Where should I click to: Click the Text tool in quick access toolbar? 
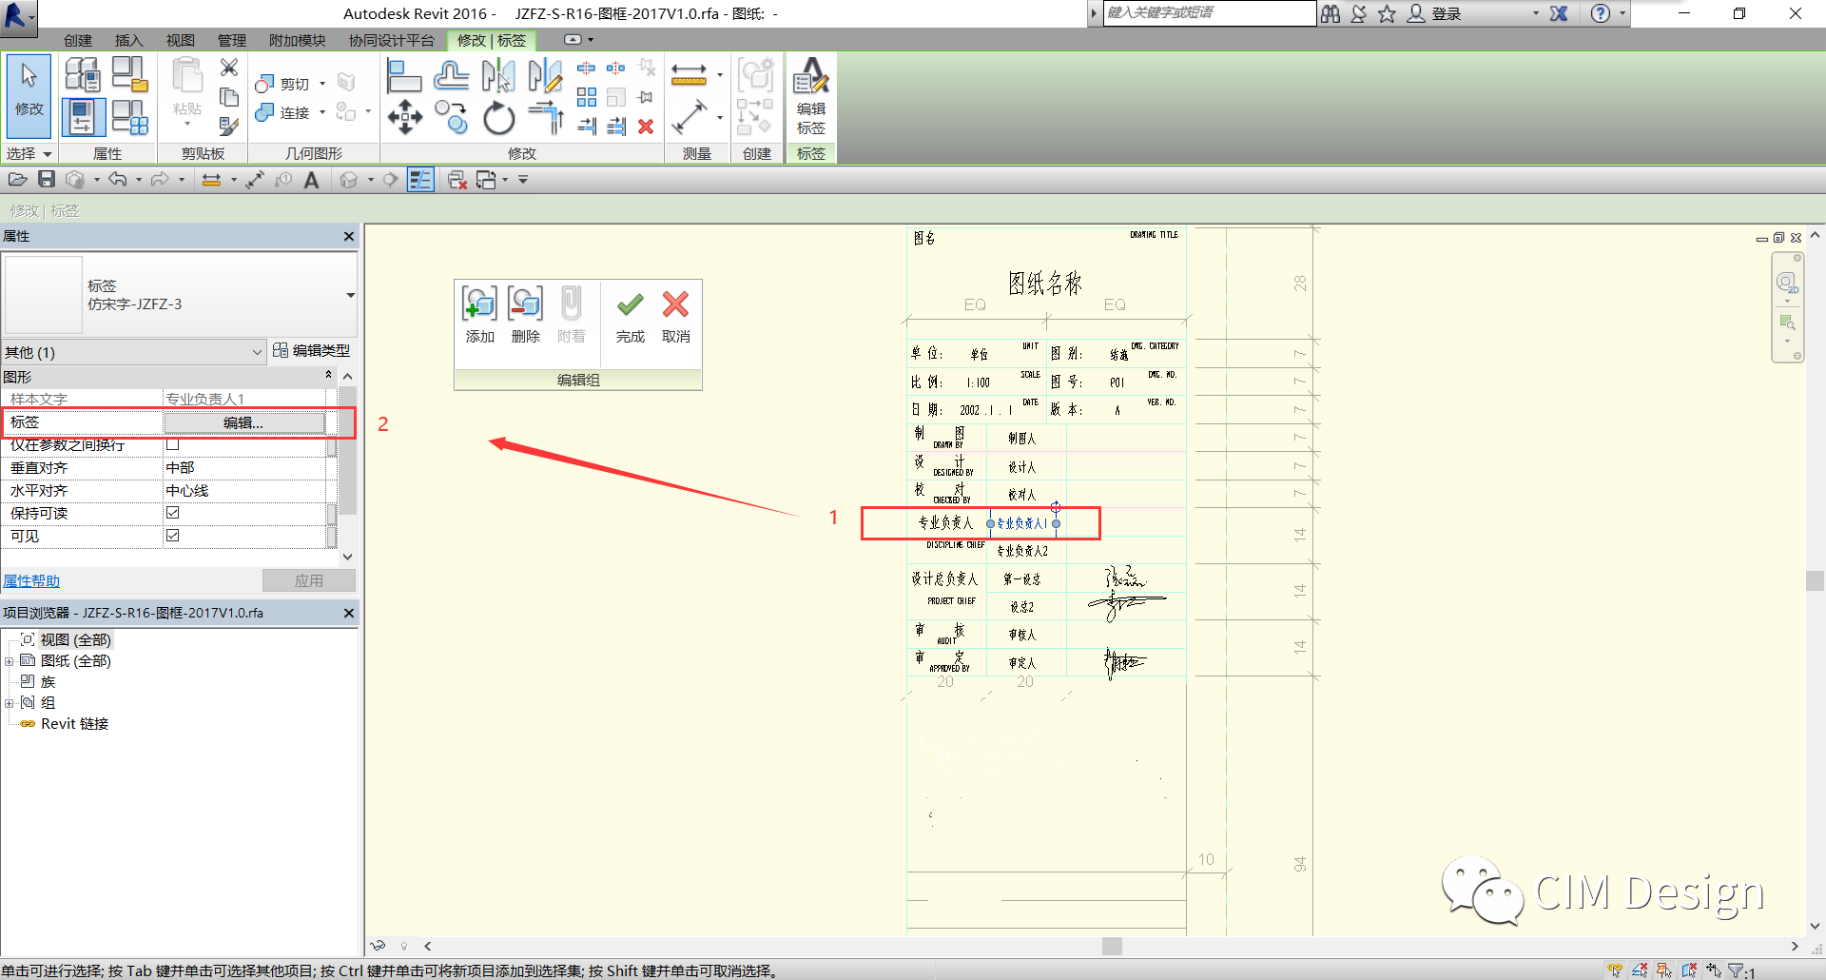tap(311, 180)
